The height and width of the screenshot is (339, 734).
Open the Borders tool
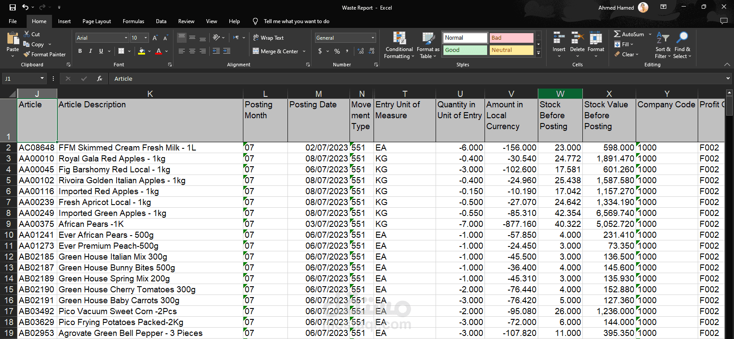tap(121, 51)
